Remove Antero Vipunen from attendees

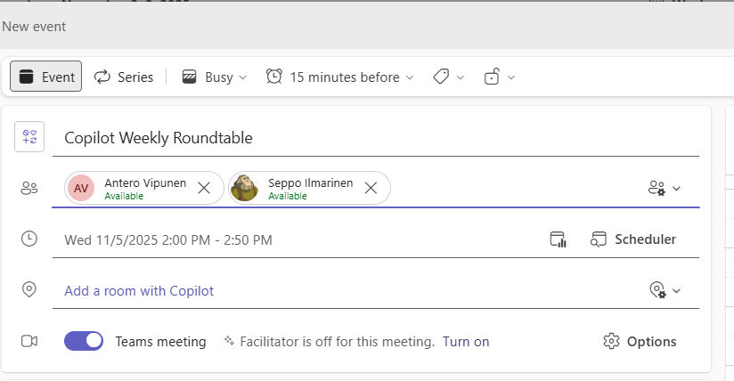coord(204,188)
